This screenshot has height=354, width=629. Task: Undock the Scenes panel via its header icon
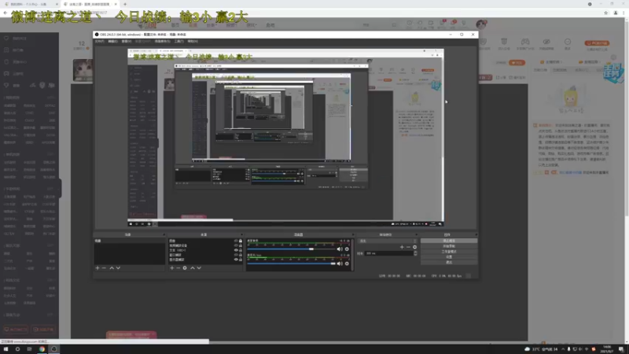pyautogui.click(x=164, y=234)
